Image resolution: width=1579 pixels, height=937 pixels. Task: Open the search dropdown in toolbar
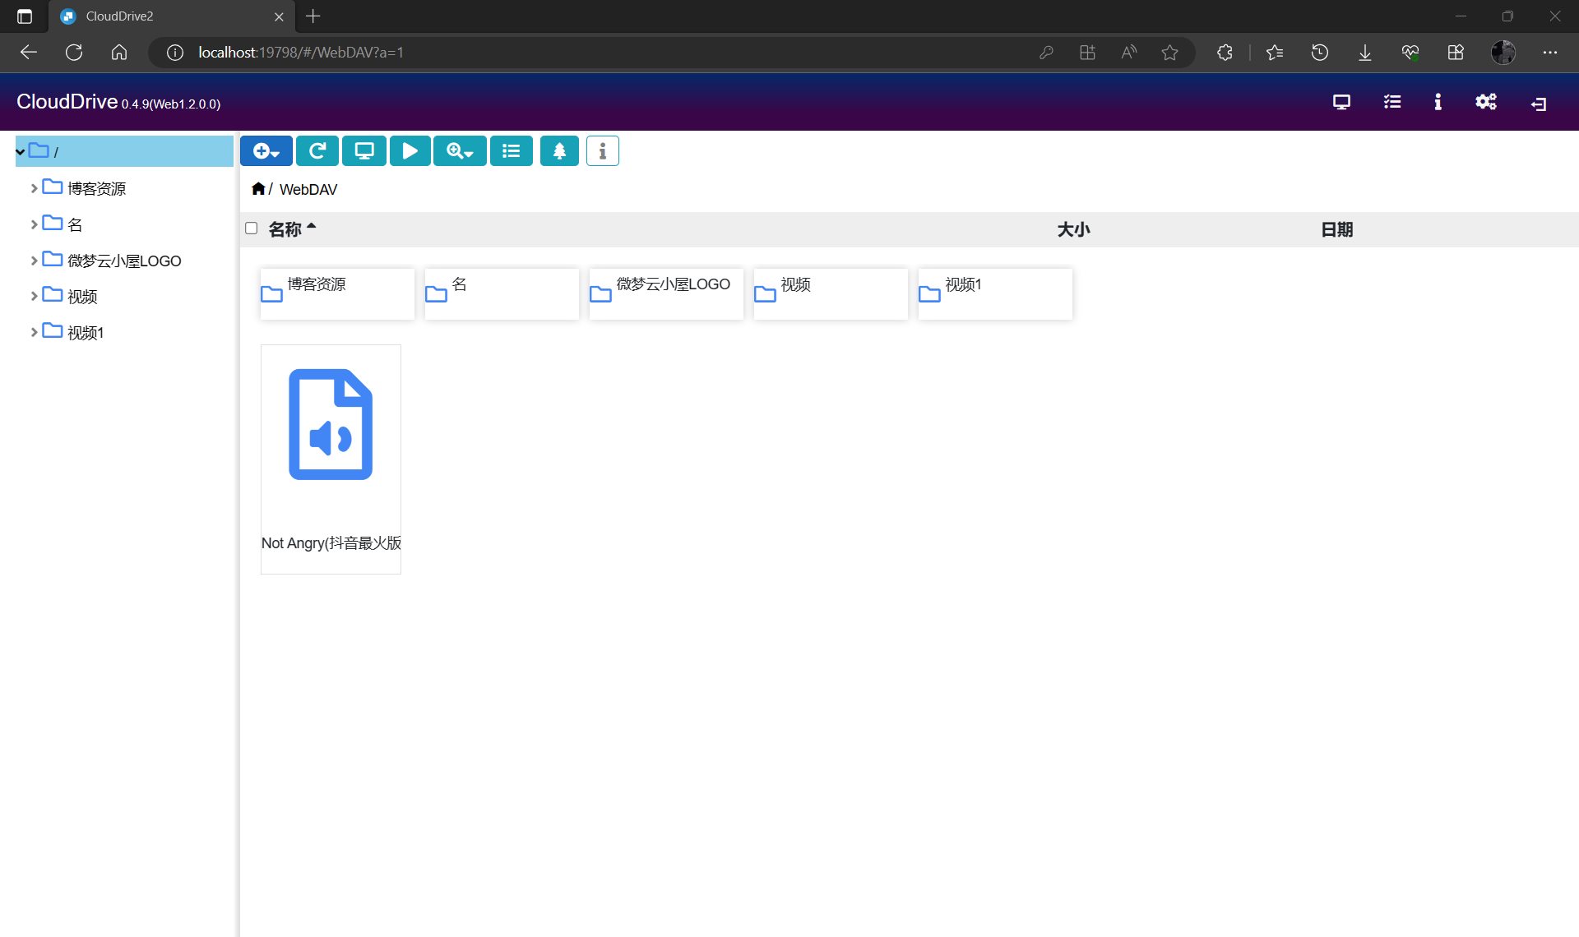460,151
